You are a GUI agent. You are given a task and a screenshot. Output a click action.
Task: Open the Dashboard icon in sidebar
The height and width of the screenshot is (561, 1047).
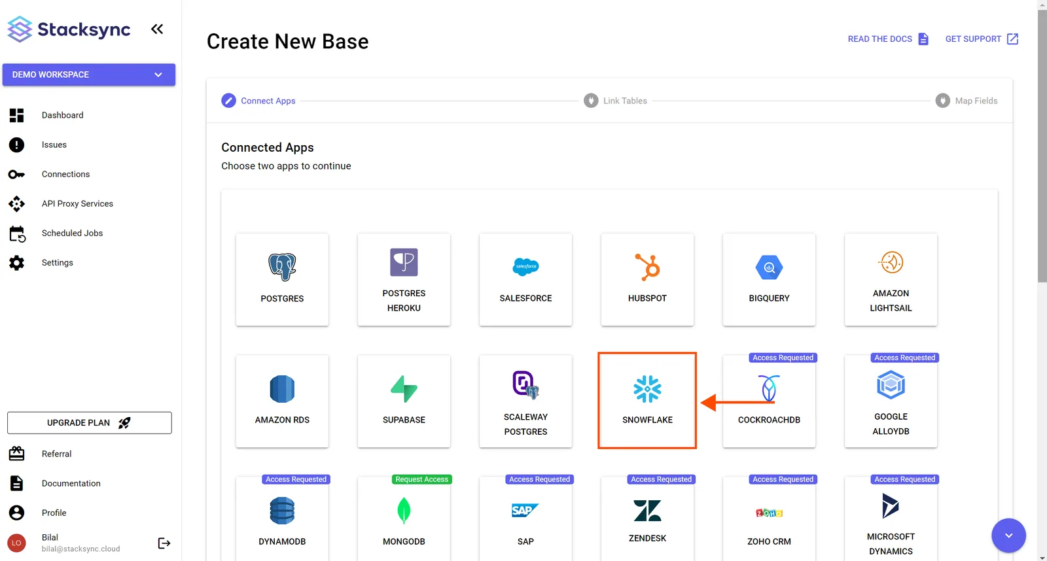click(x=17, y=116)
